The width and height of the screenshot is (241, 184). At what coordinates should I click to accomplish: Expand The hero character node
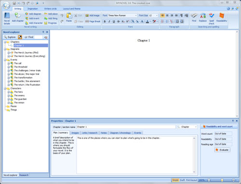pyautogui.click(x=9, y=92)
